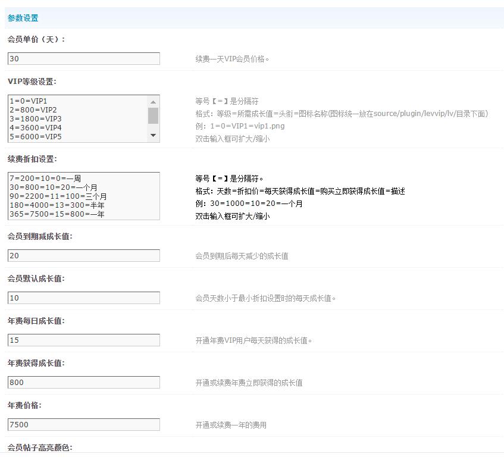Screen dimensions: 504x460
Task: Click the 365=7500=15=800=一年 discount line
Action: point(57,214)
